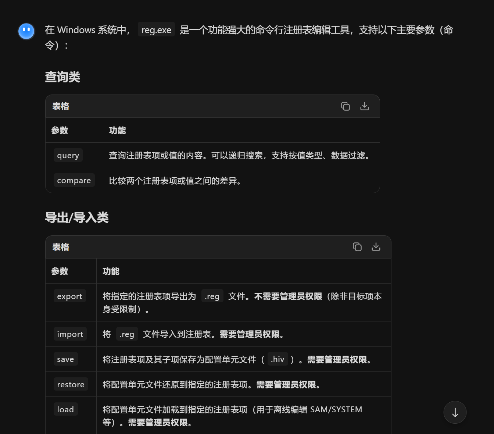Image resolution: width=494 pixels, height=434 pixels.
Task: Click 参数 header in second table
Action: pos(60,271)
